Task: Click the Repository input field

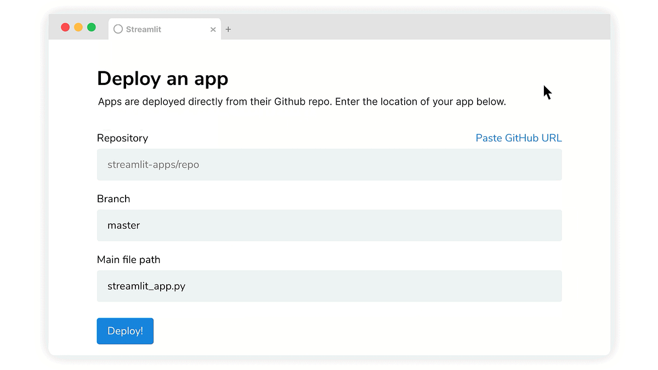Action: click(329, 164)
